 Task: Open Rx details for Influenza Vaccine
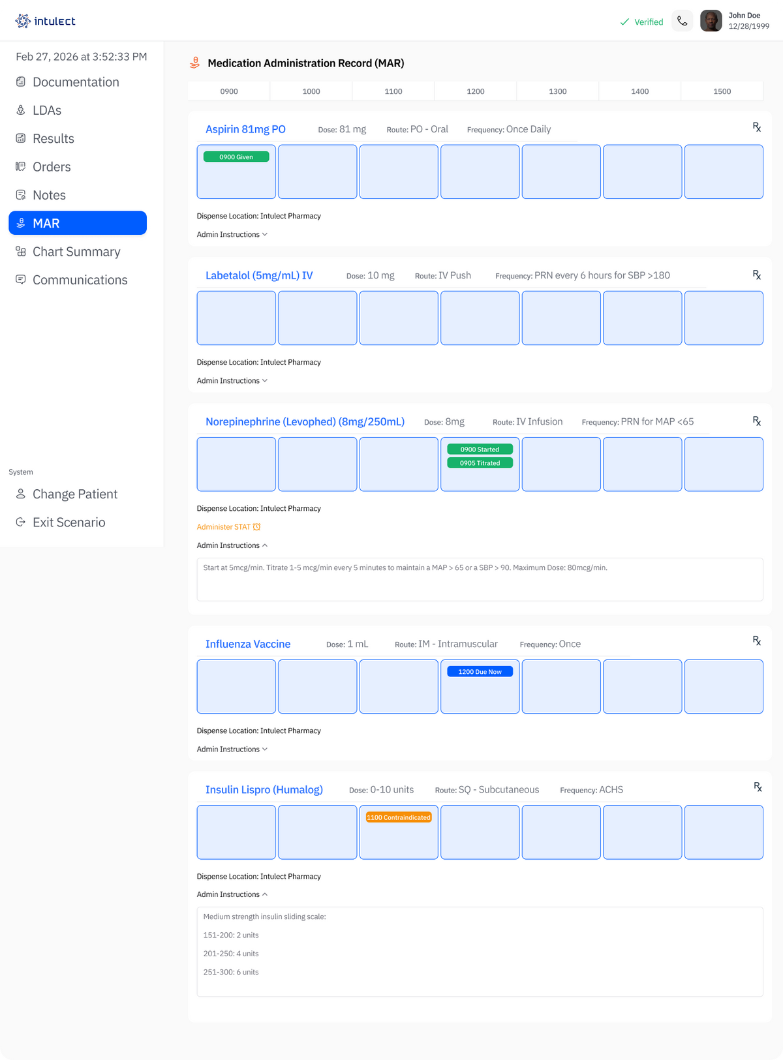[x=757, y=641]
